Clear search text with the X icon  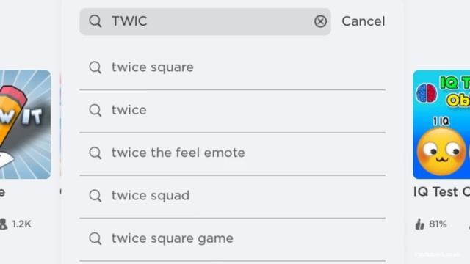(320, 21)
